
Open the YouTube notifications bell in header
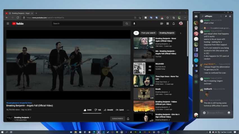coord(173,24)
